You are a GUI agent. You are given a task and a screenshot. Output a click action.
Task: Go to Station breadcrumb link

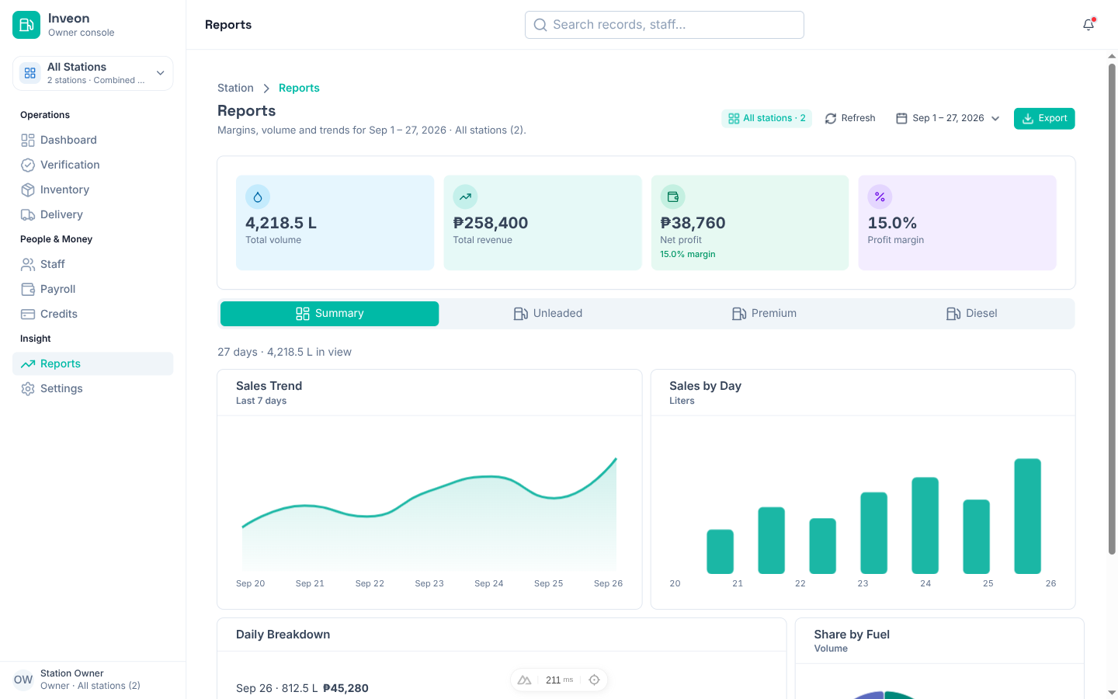coord(235,88)
